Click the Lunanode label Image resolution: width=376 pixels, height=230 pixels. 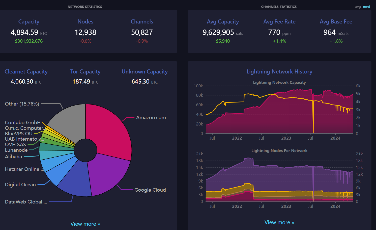[16, 150]
